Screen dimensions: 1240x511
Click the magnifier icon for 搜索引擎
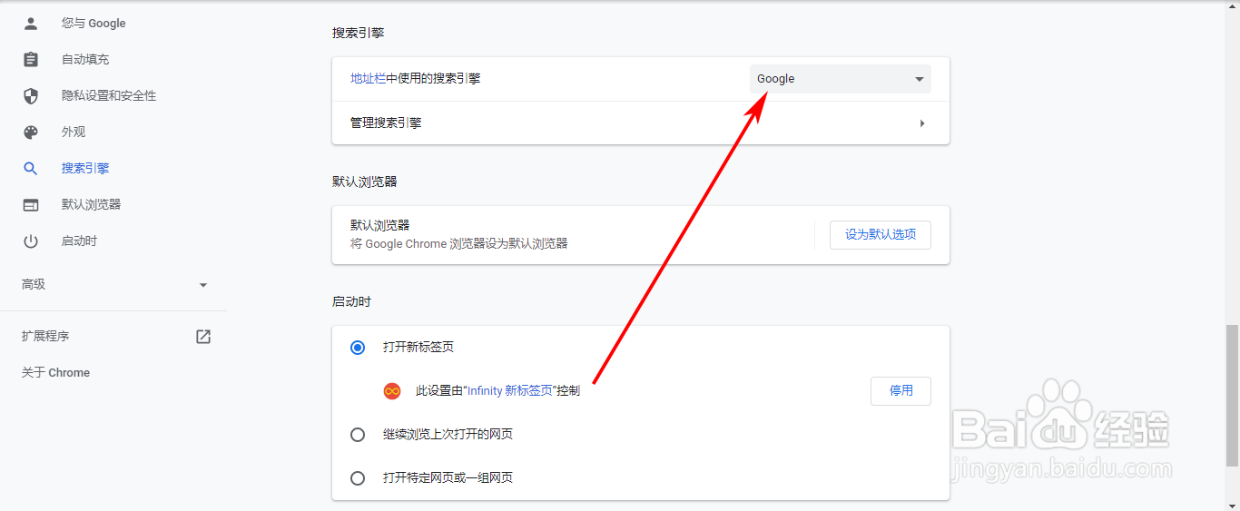click(x=31, y=169)
